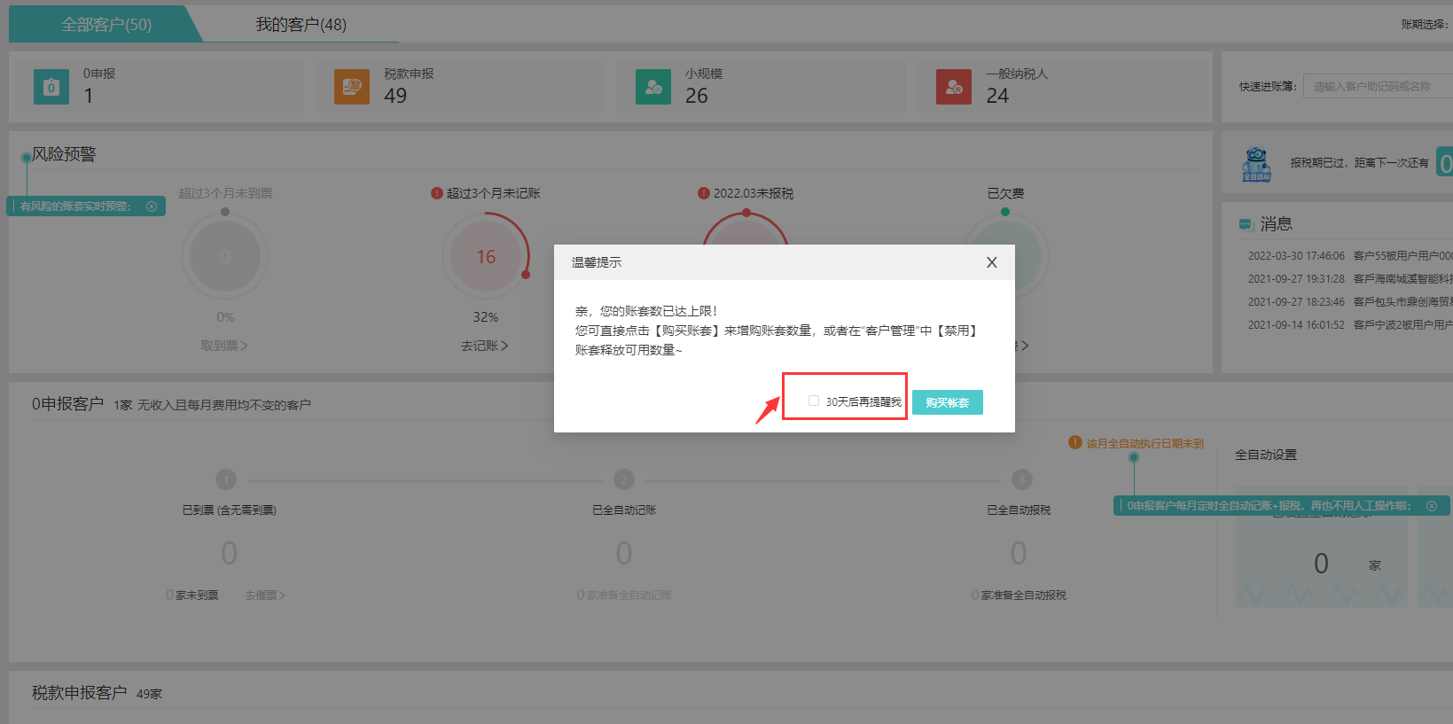Click the orange warning icon by 该月全自动执行日期未到
This screenshot has height=724, width=1453.
[x=1075, y=442]
